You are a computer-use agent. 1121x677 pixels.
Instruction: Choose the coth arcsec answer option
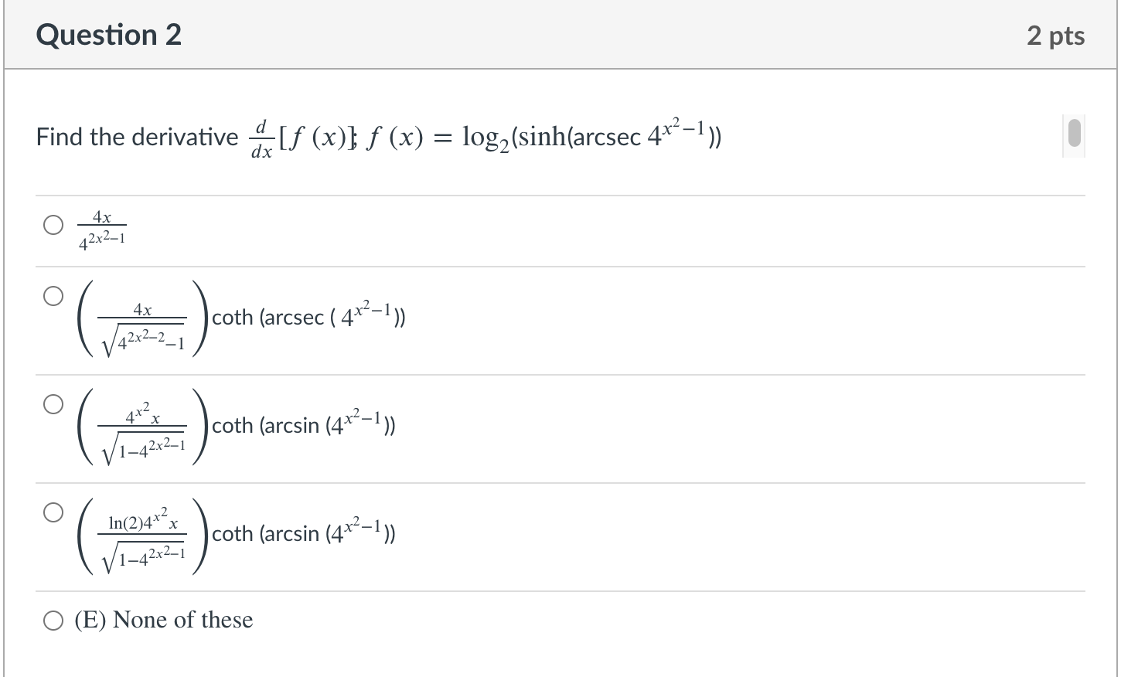[x=53, y=294]
